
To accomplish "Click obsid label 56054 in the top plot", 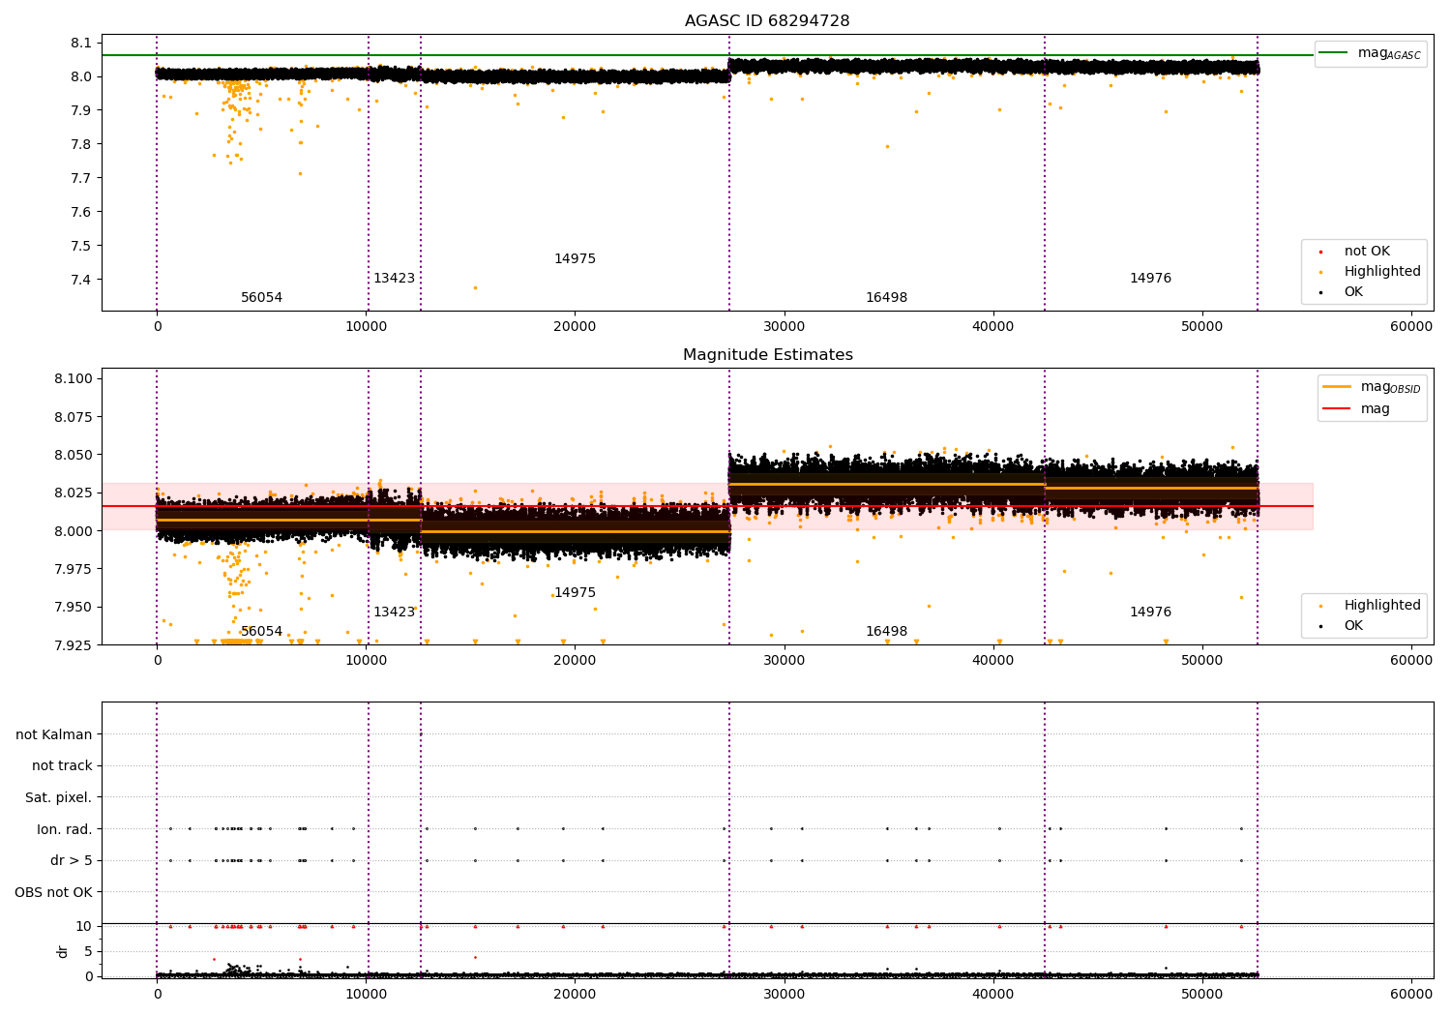I will 261,298.
